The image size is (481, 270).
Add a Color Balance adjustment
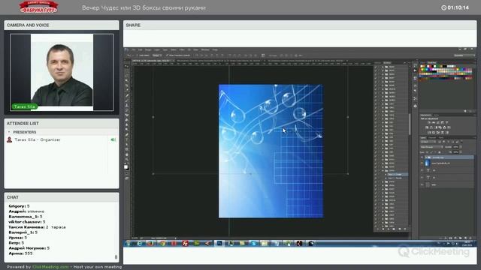(x=431, y=127)
